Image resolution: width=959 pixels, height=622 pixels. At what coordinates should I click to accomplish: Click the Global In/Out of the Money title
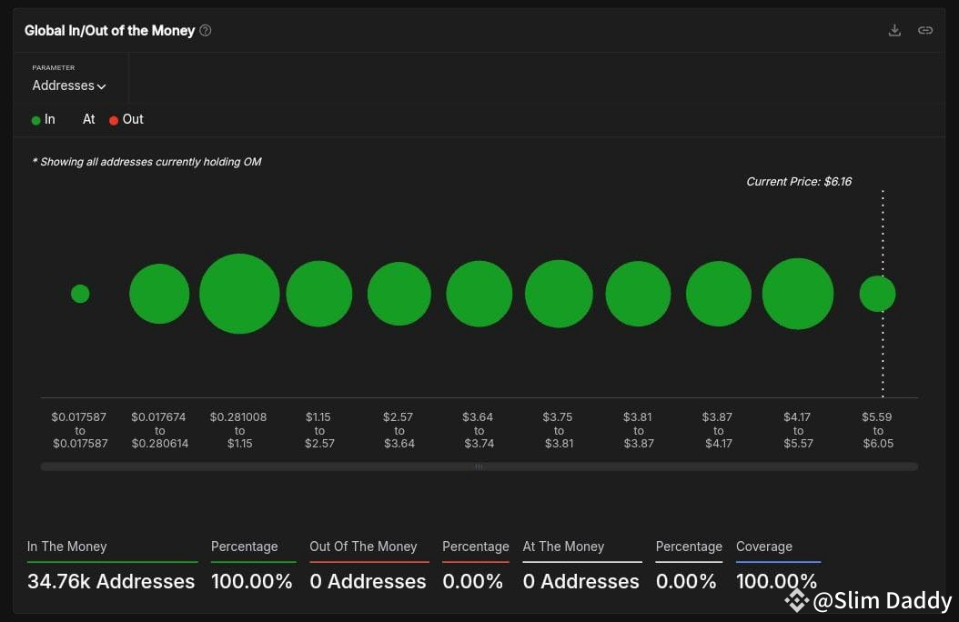109,31
